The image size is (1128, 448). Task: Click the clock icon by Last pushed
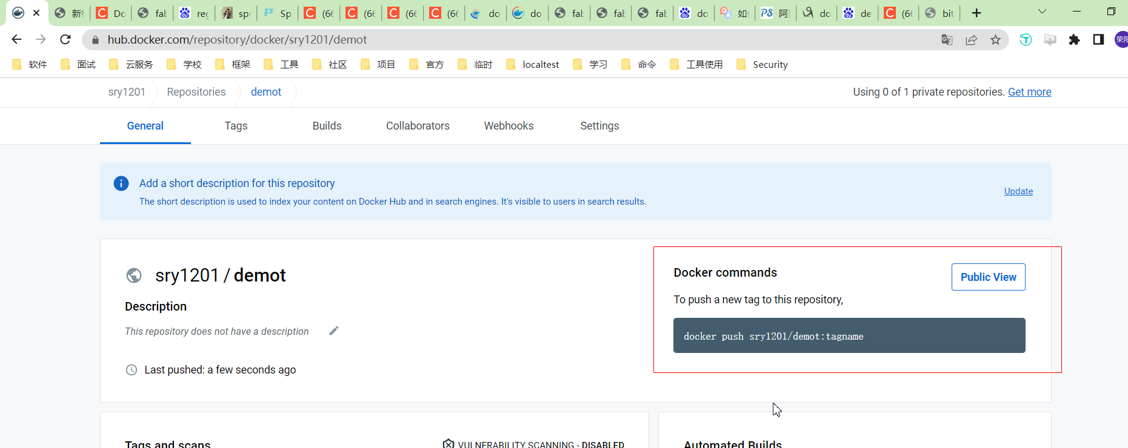(132, 370)
